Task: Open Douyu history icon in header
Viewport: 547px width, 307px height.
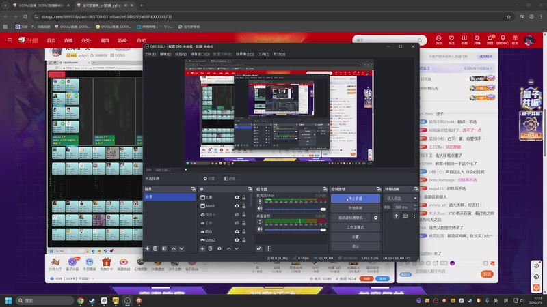Action: [438, 40]
